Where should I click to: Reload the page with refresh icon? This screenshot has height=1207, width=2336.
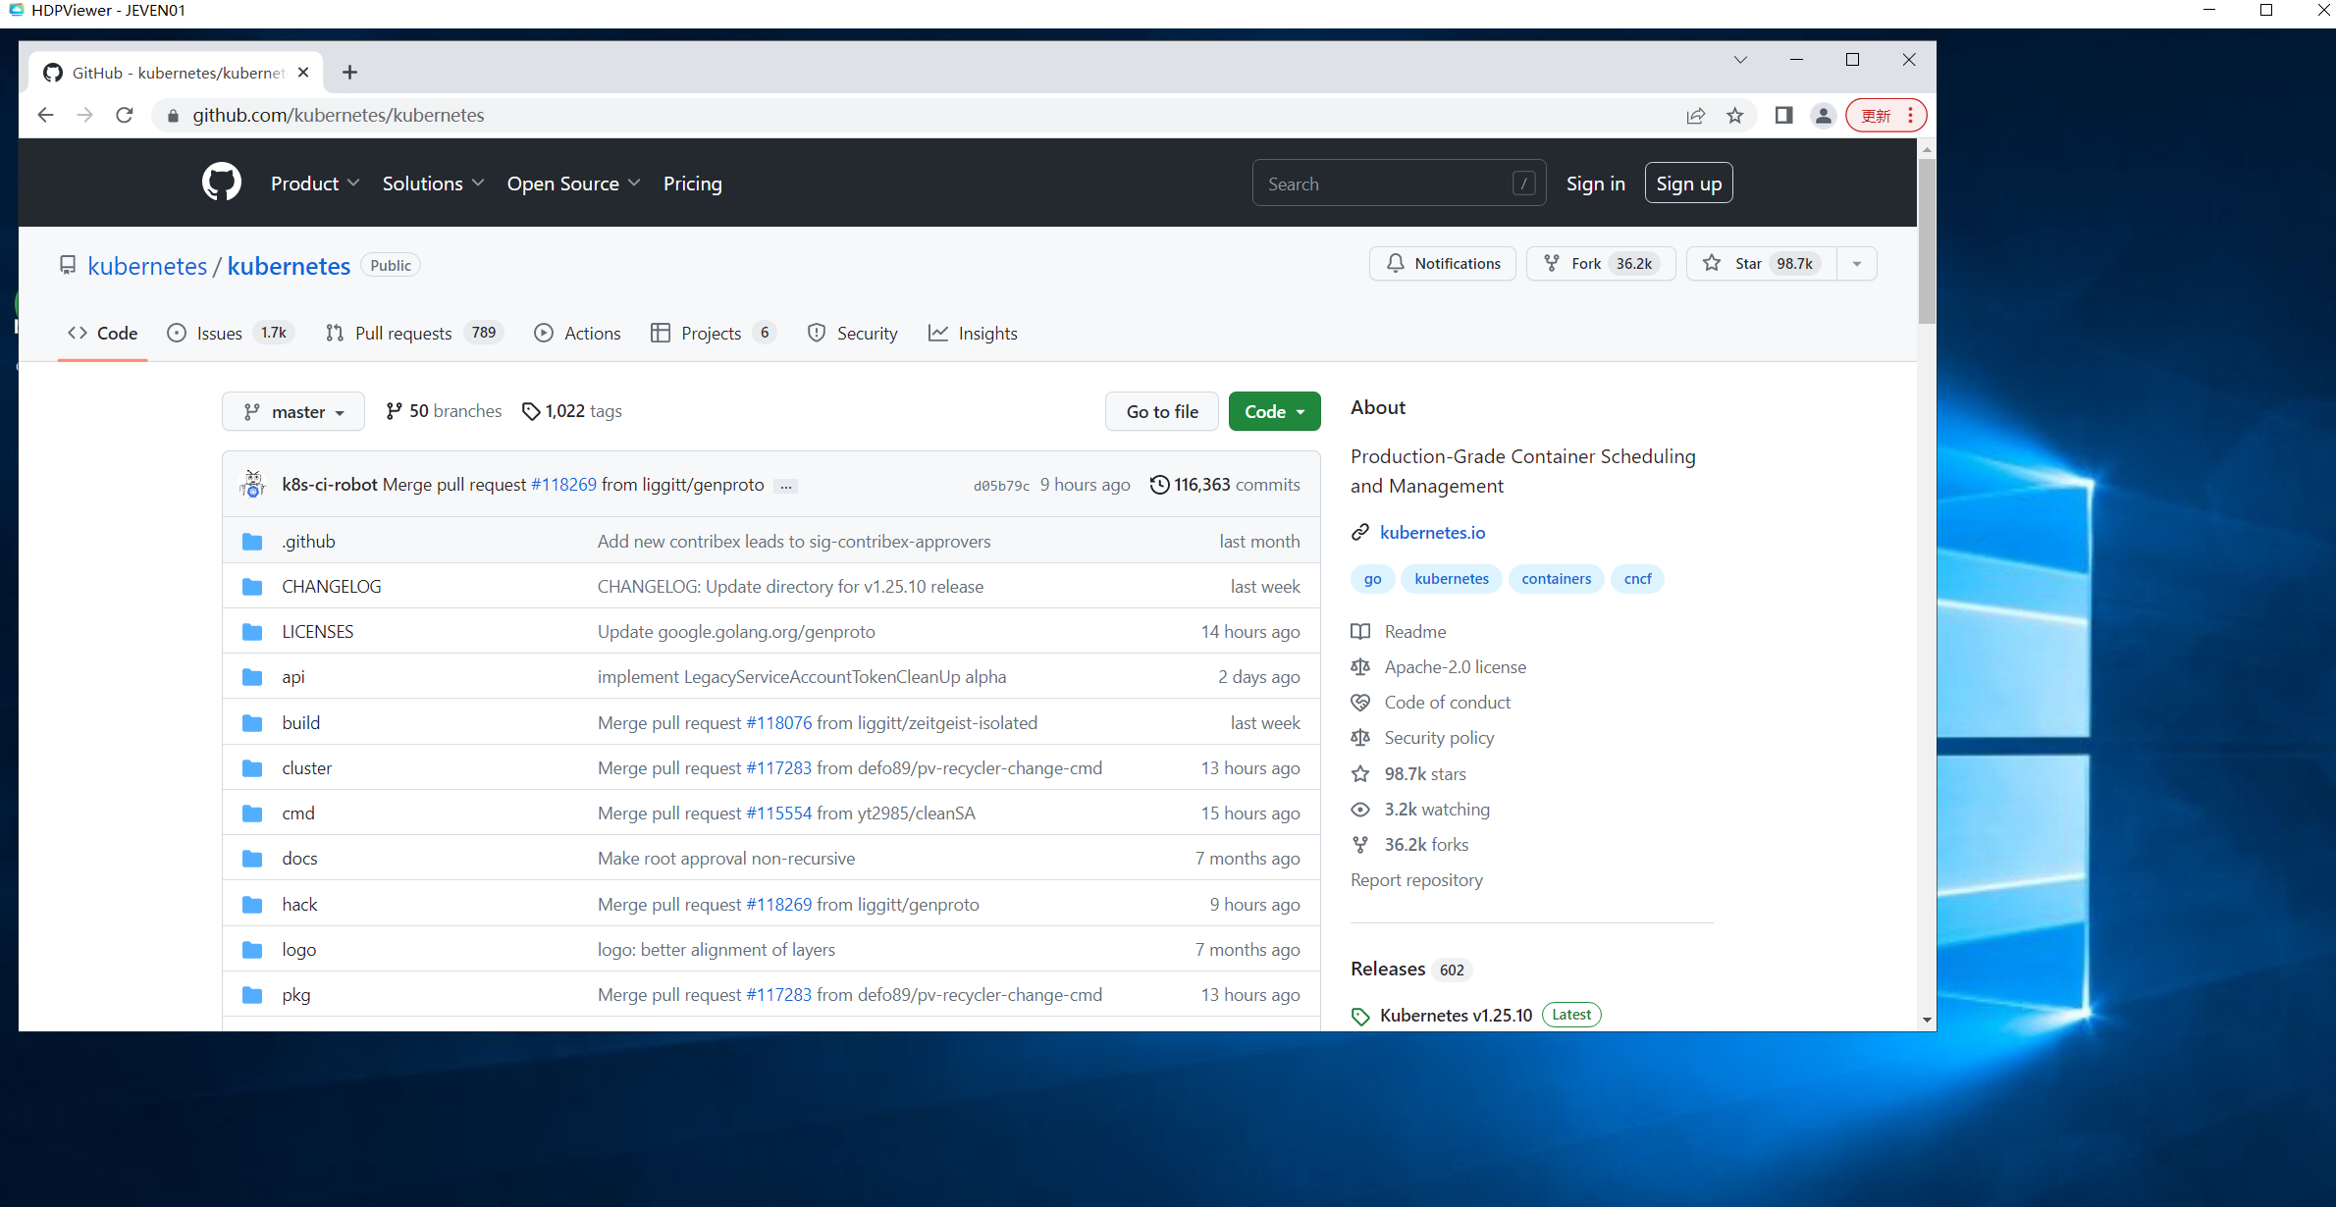point(125,116)
